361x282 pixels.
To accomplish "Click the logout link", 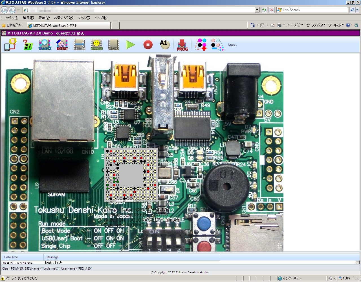I will pos(232,45).
